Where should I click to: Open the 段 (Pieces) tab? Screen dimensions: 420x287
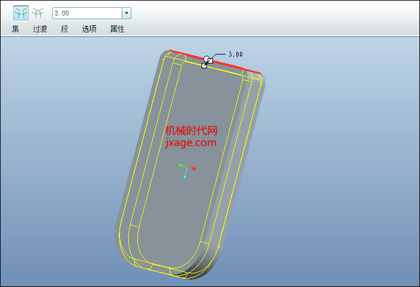coord(65,29)
